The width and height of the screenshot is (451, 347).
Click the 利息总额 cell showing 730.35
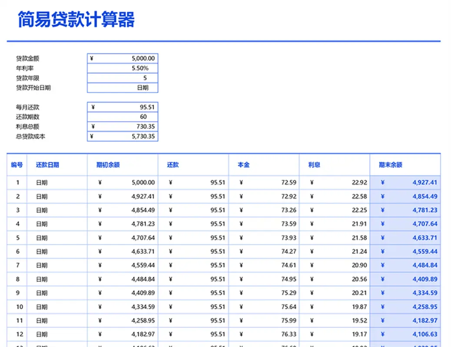122,126
